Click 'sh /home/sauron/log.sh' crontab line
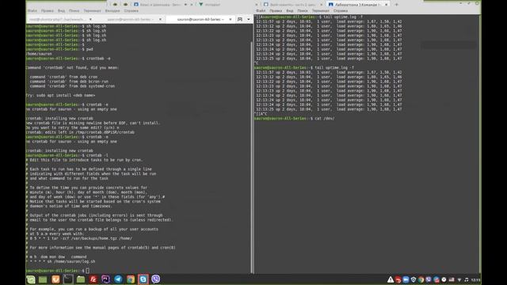The width and height of the screenshot is (507, 285). tap(71, 261)
